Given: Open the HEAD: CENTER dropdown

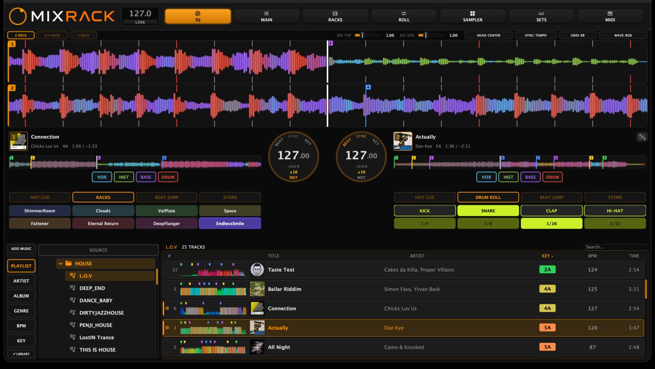Looking at the screenshot, I should point(488,35).
